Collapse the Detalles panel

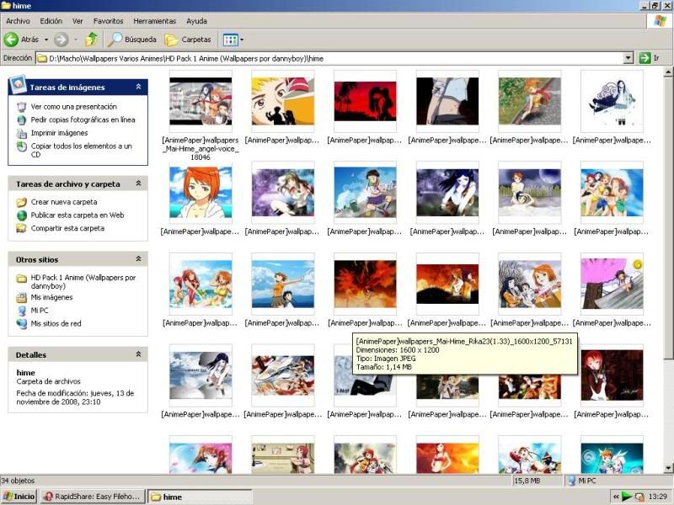click(x=138, y=354)
